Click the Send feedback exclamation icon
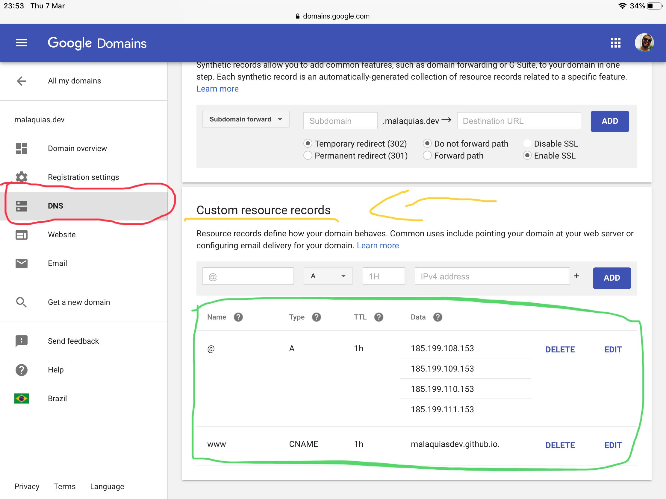 (21, 341)
